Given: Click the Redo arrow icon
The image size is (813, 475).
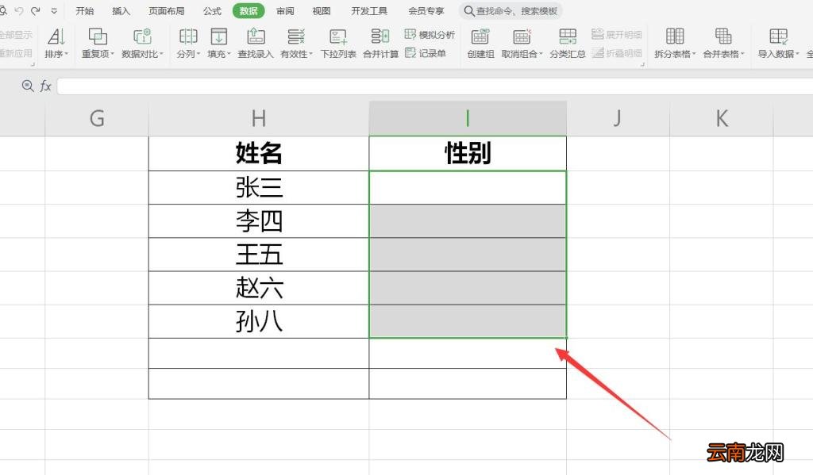Looking at the screenshot, I should pos(35,11).
